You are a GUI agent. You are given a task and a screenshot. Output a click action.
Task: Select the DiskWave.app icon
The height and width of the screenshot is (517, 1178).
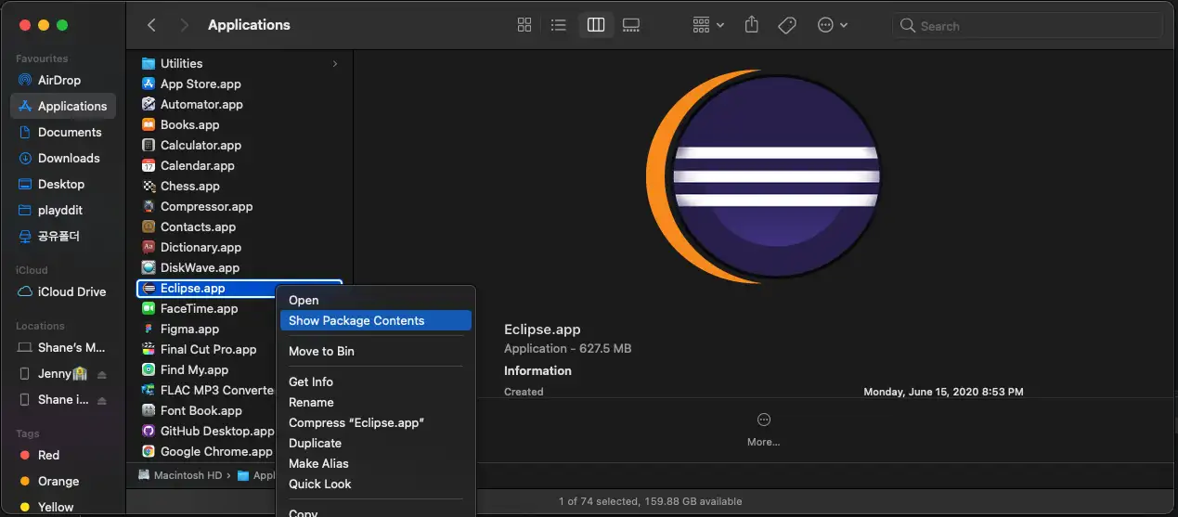coord(149,267)
